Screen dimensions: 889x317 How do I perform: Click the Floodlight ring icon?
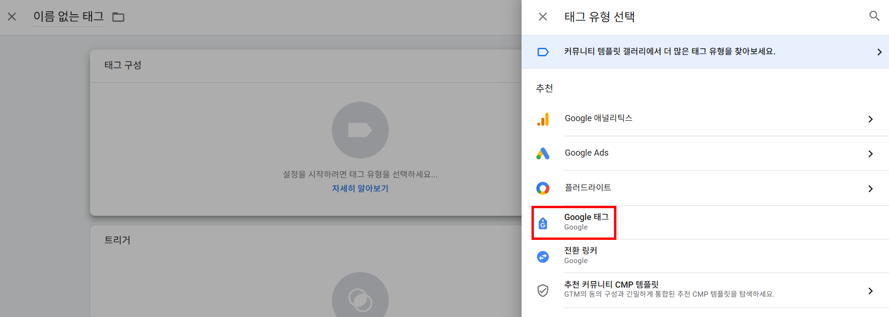click(x=543, y=188)
